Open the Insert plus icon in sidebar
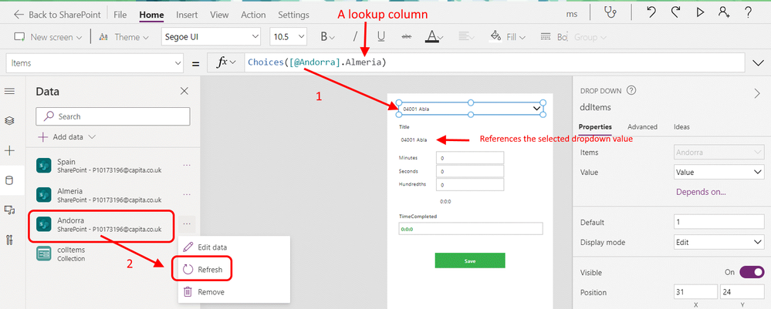Viewport: 771px width, 309px height. pos(9,151)
